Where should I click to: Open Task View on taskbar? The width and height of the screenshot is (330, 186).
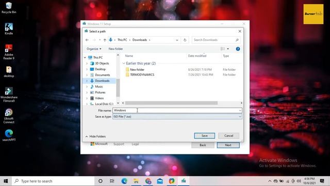[112, 181]
